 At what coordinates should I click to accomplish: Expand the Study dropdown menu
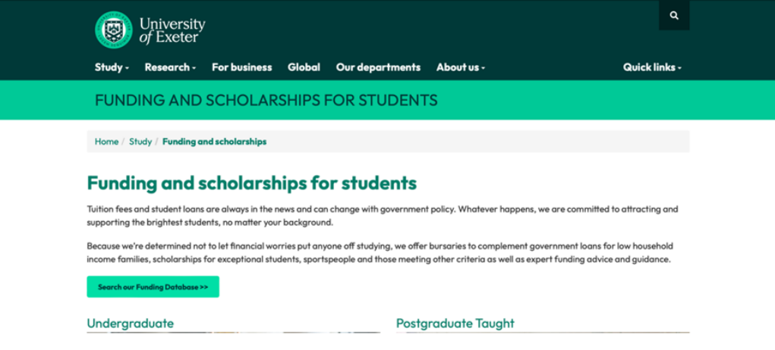click(112, 67)
